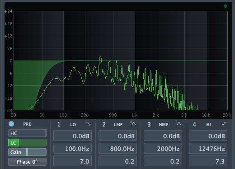The height and width of the screenshot is (169, 235).
Task: Toggle band 3 by its number label
Action: (x=149, y=124)
